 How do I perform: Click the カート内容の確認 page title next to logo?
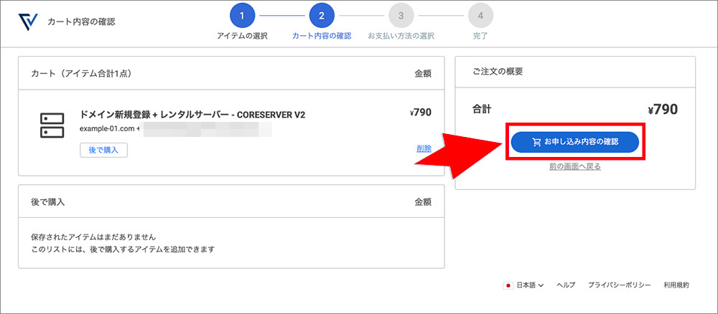point(81,22)
